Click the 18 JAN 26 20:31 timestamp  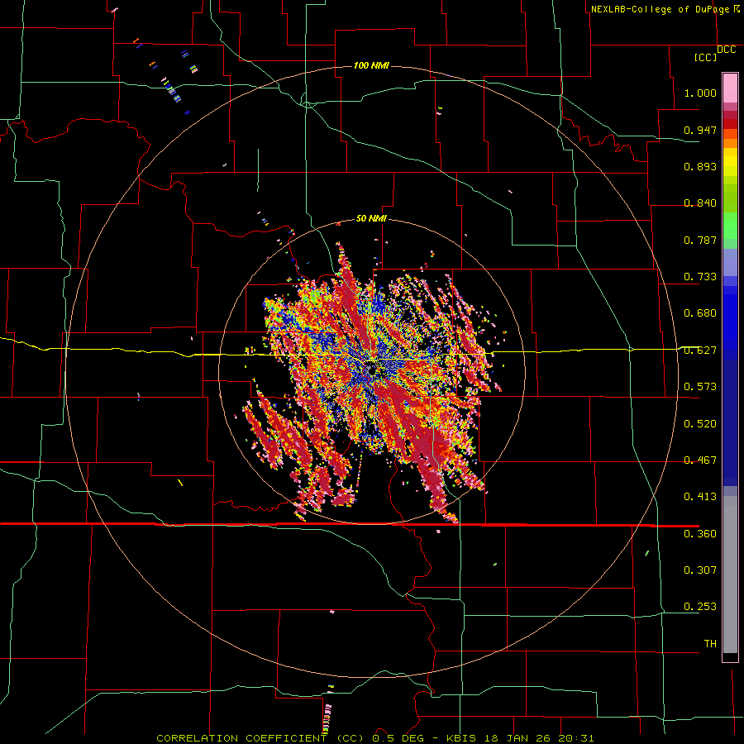[540, 738]
